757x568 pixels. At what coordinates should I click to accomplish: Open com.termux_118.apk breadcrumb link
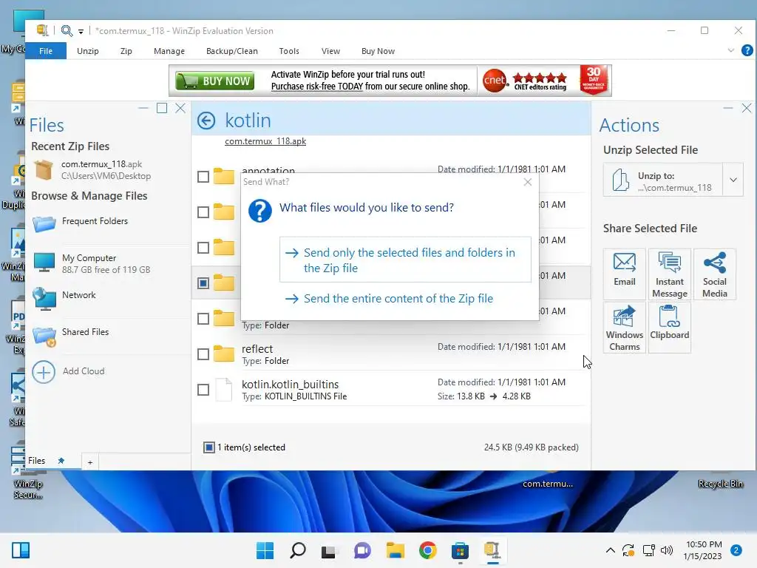tap(265, 141)
